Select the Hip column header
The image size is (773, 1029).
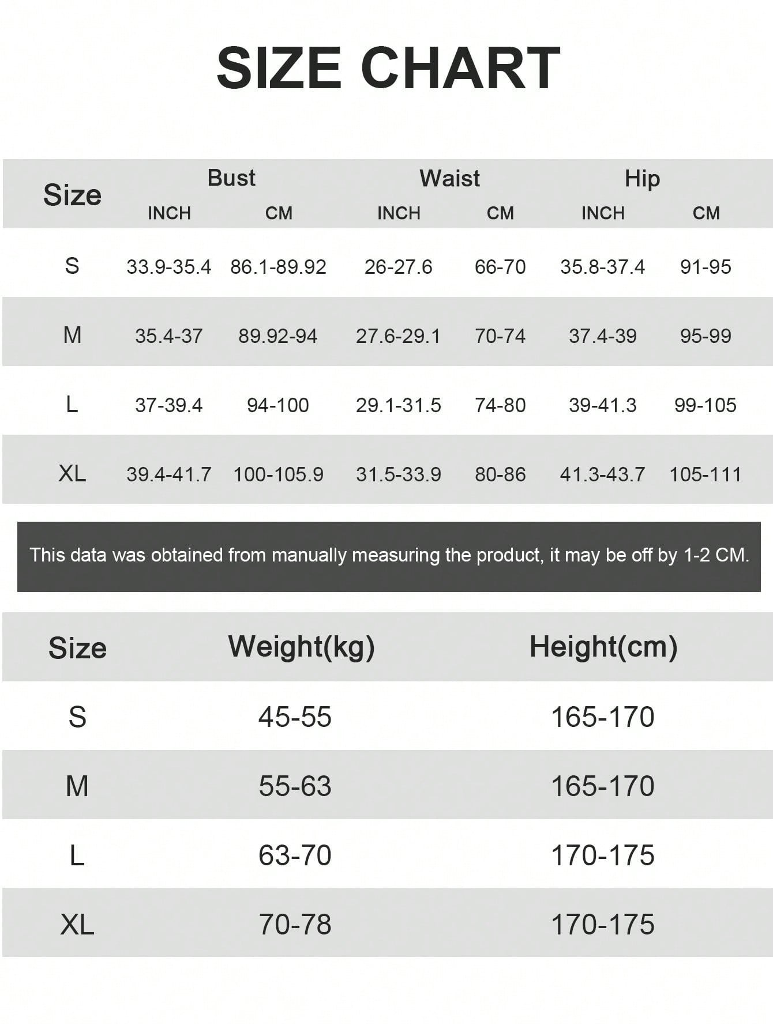(x=642, y=179)
